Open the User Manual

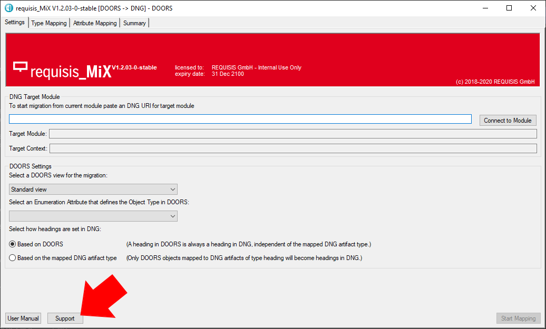(x=23, y=318)
